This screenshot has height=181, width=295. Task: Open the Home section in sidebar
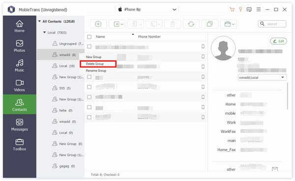(19, 26)
